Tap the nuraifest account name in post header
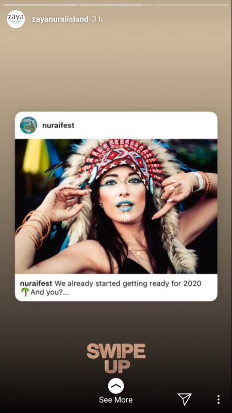This screenshot has width=232, height=413. coord(58,125)
